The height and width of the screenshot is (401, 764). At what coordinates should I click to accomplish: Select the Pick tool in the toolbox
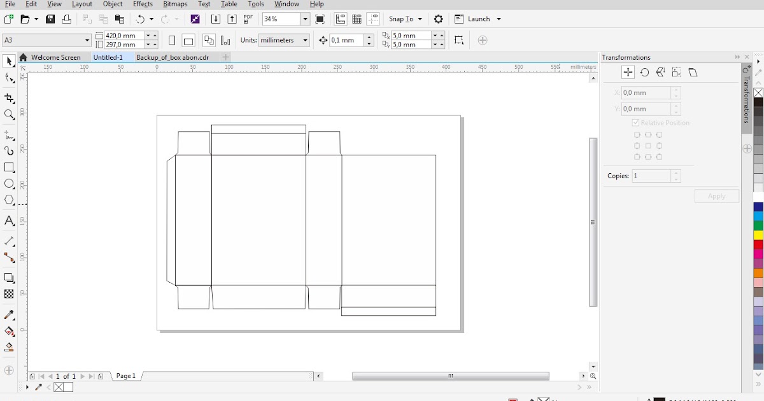pos(8,60)
